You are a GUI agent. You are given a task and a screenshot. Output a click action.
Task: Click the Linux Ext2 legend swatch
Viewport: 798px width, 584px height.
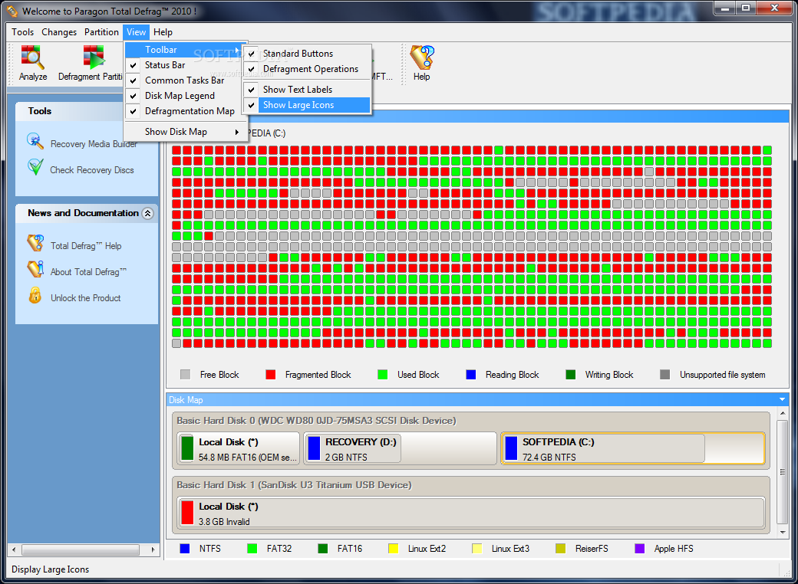(393, 549)
